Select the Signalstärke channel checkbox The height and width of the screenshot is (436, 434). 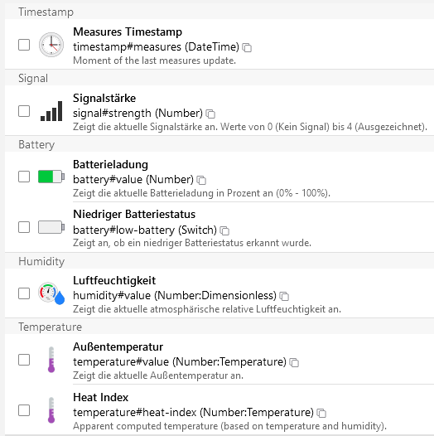click(x=24, y=111)
